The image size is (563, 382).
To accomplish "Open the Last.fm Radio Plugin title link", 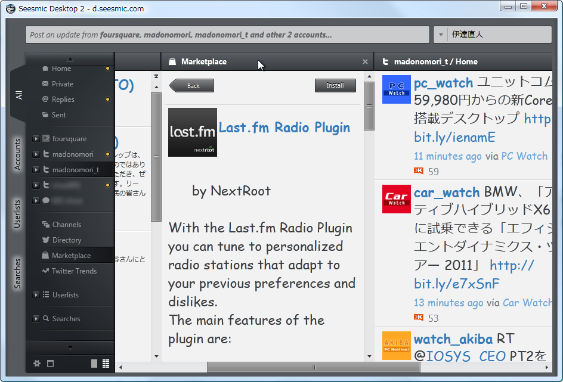I will point(284,128).
